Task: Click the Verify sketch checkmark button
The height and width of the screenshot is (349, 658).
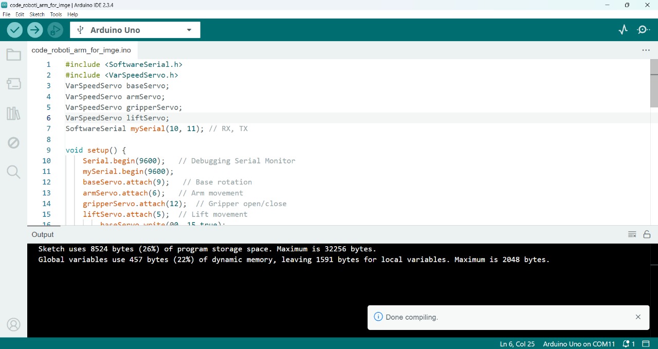Action: 15,30
